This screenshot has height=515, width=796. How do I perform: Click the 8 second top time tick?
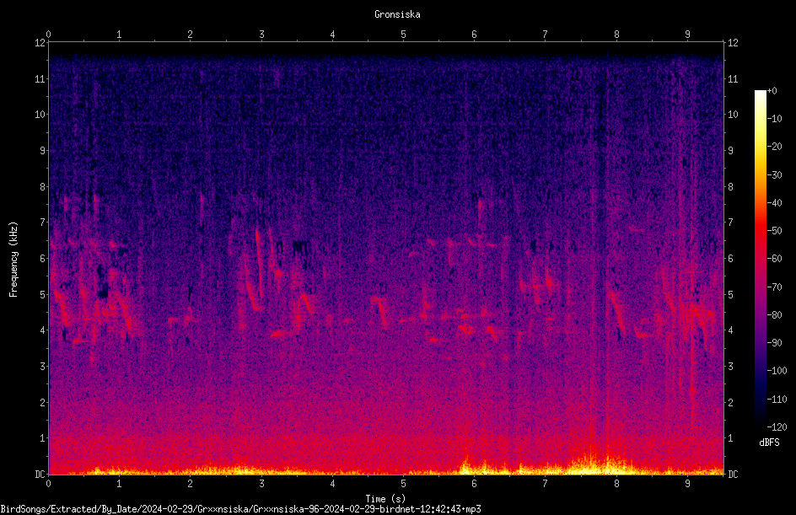(616, 35)
